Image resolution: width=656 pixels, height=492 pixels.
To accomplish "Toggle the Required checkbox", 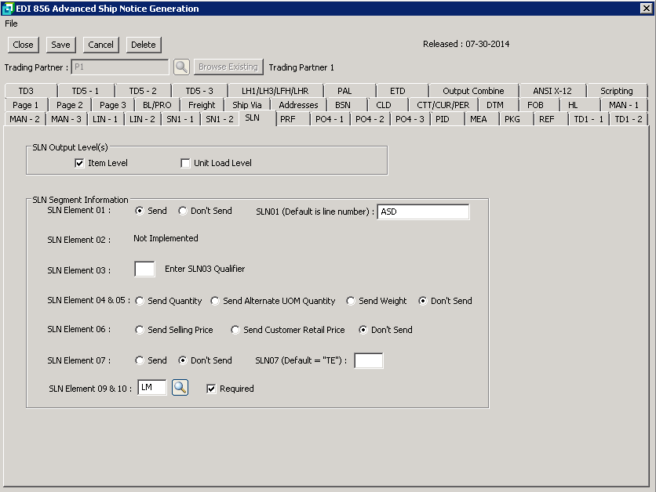I will [211, 389].
